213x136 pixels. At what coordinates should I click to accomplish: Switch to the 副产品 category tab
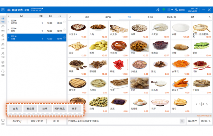(x=108, y=17)
